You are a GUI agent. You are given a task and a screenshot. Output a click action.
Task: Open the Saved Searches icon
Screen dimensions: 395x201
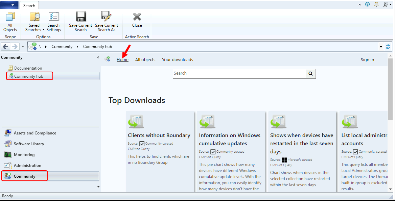click(34, 16)
